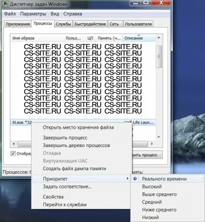The width and height of the screenshot is (205, 222).
Task: Sort by Память column header
Action: point(109,38)
